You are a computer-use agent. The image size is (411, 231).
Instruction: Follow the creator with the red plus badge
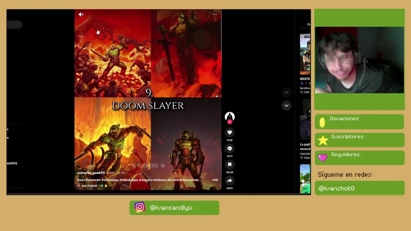230,122
